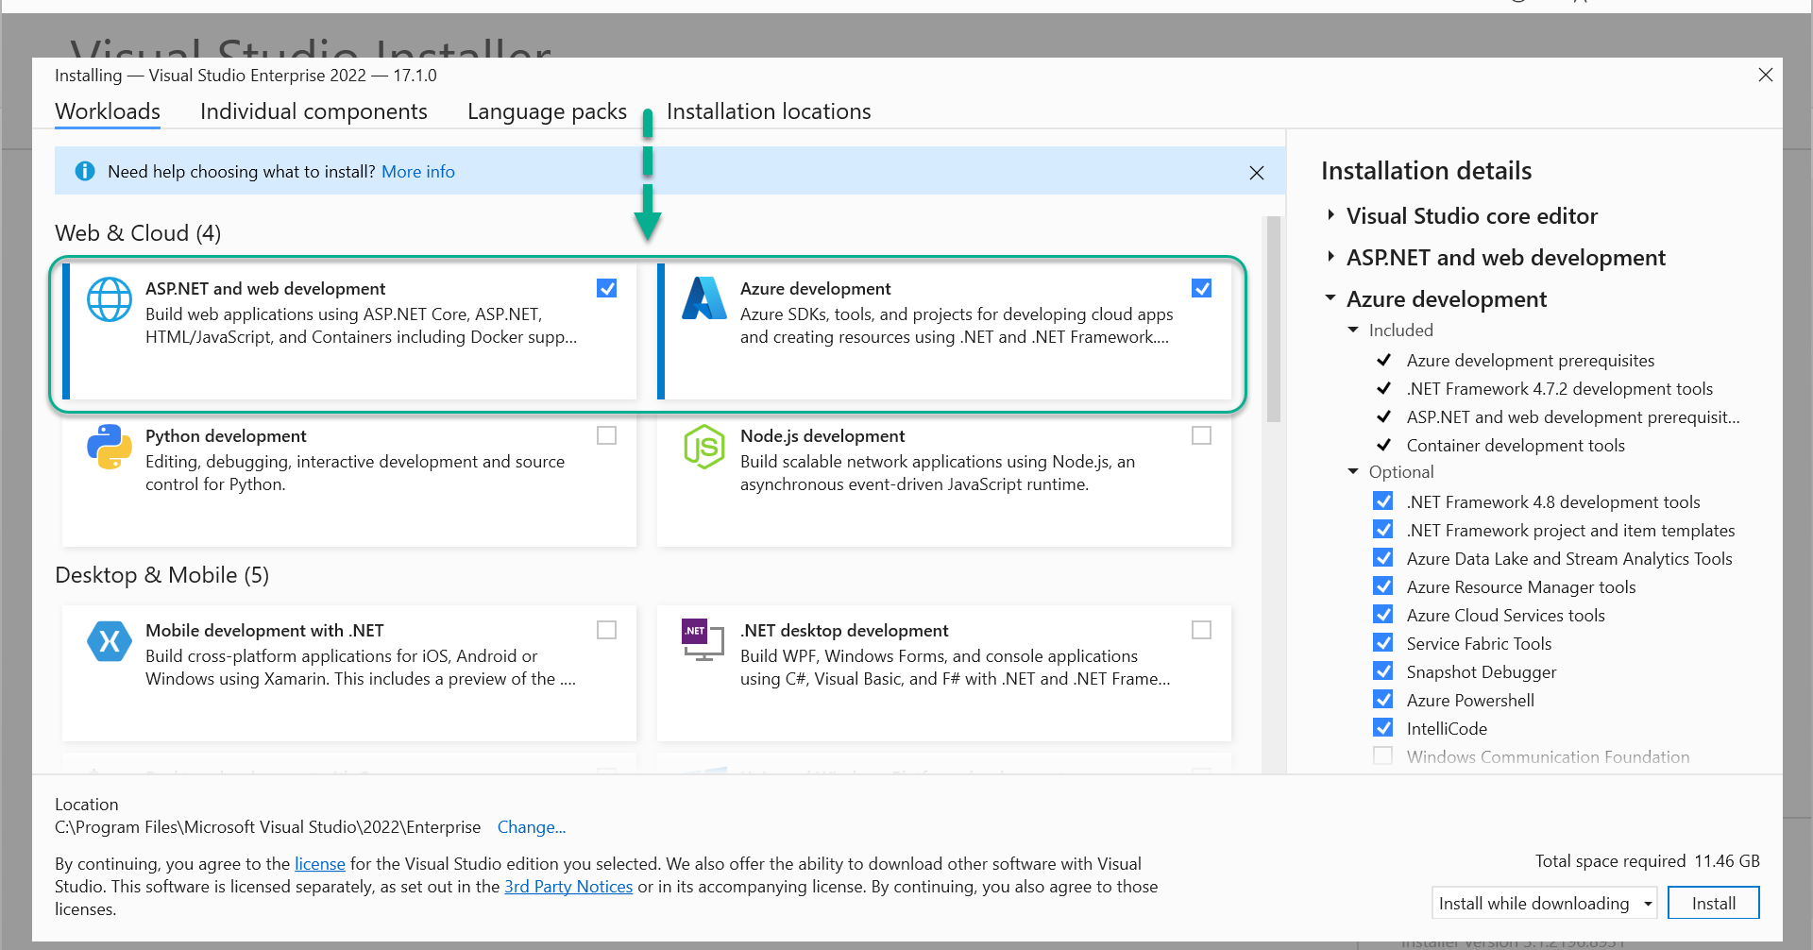
Task: Click the Python development logo icon
Action: tap(110, 447)
